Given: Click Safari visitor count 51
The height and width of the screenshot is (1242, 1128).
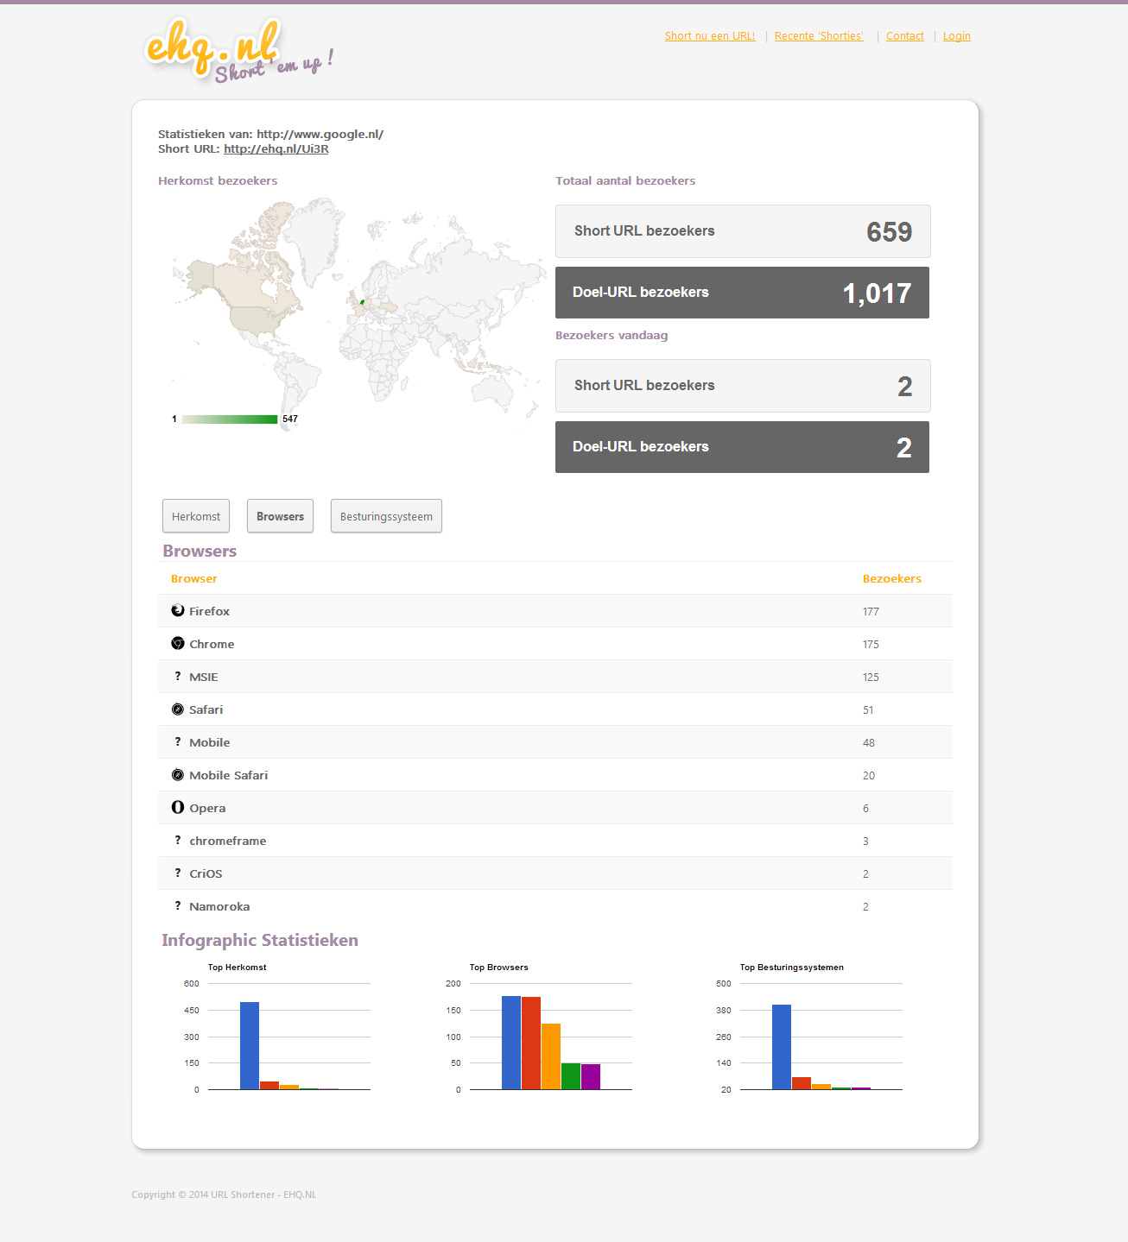Looking at the screenshot, I should point(868,710).
